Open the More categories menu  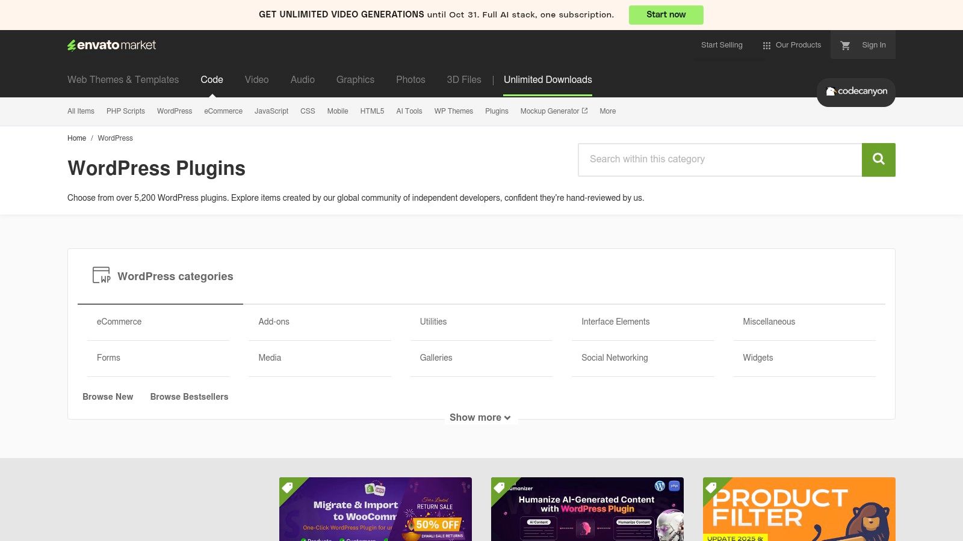pyautogui.click(x=607, y=111)
